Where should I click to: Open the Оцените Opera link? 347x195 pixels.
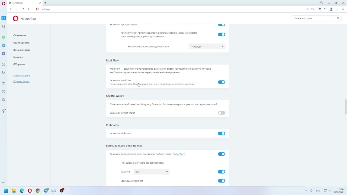pos(21,76)
